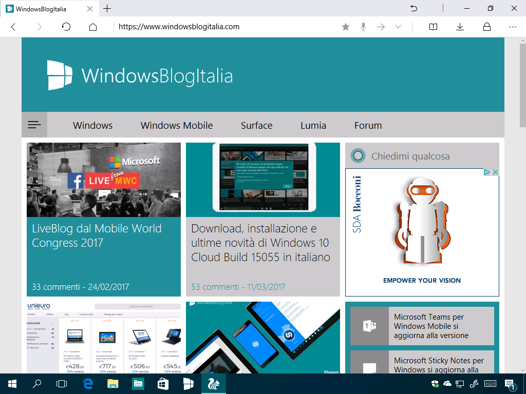Click the lock icon in the toolbar
The width and height of the screenshot is (526, 394).
(x=487, y=27)
